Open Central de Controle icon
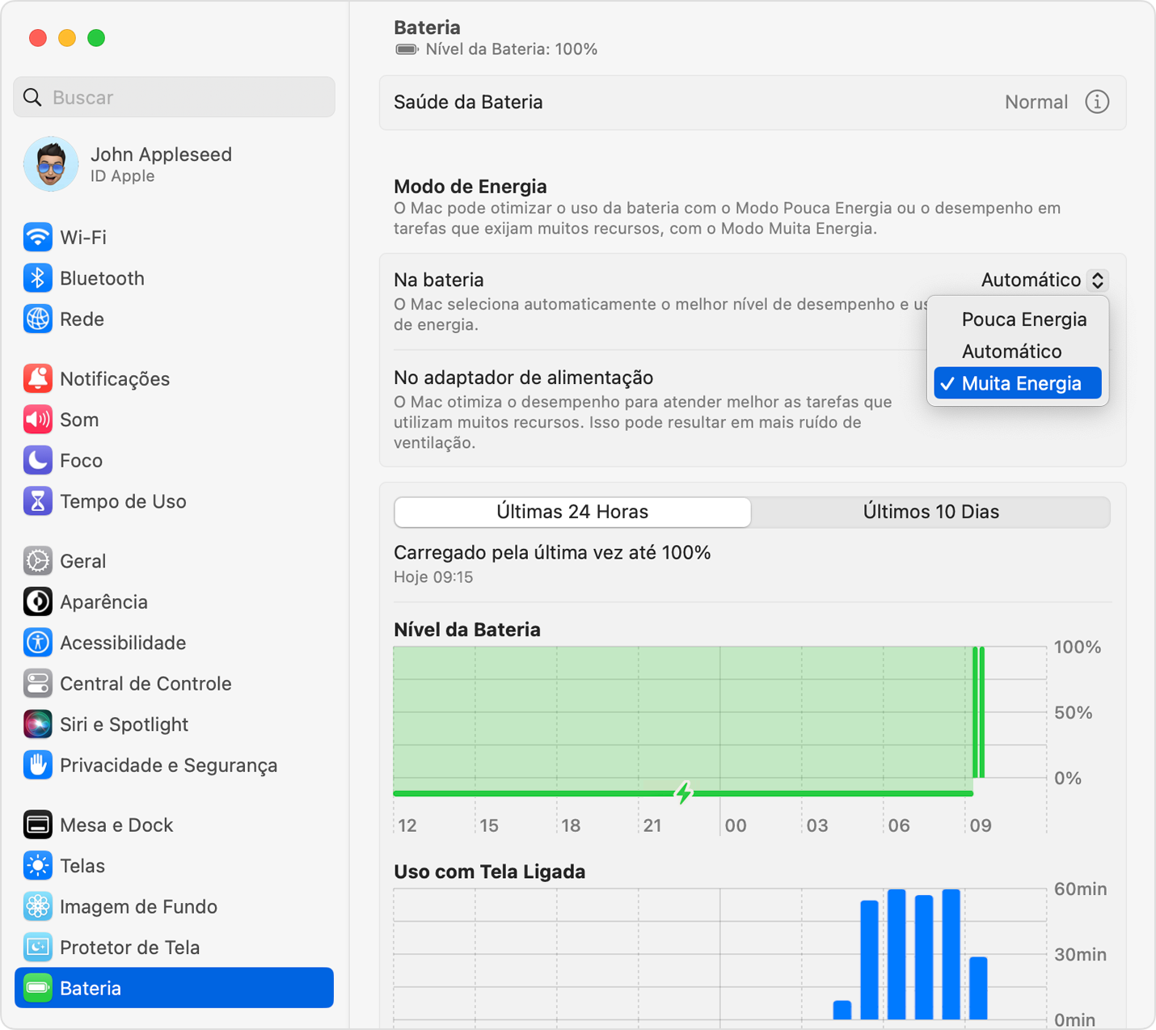The height and width of the screenshot is (1030, 1156). pos(37,683)
